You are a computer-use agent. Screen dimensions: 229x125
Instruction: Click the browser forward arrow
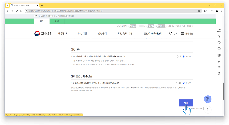click(12, 11)
